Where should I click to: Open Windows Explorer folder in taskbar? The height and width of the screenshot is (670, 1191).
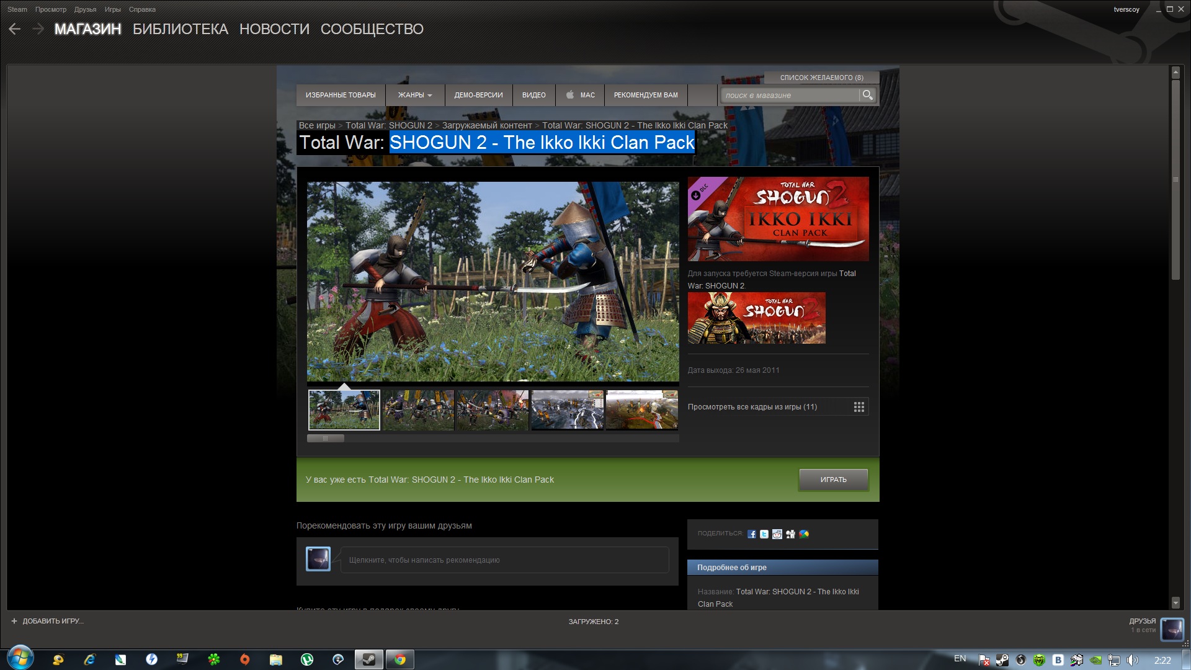(x=276, y=659)
